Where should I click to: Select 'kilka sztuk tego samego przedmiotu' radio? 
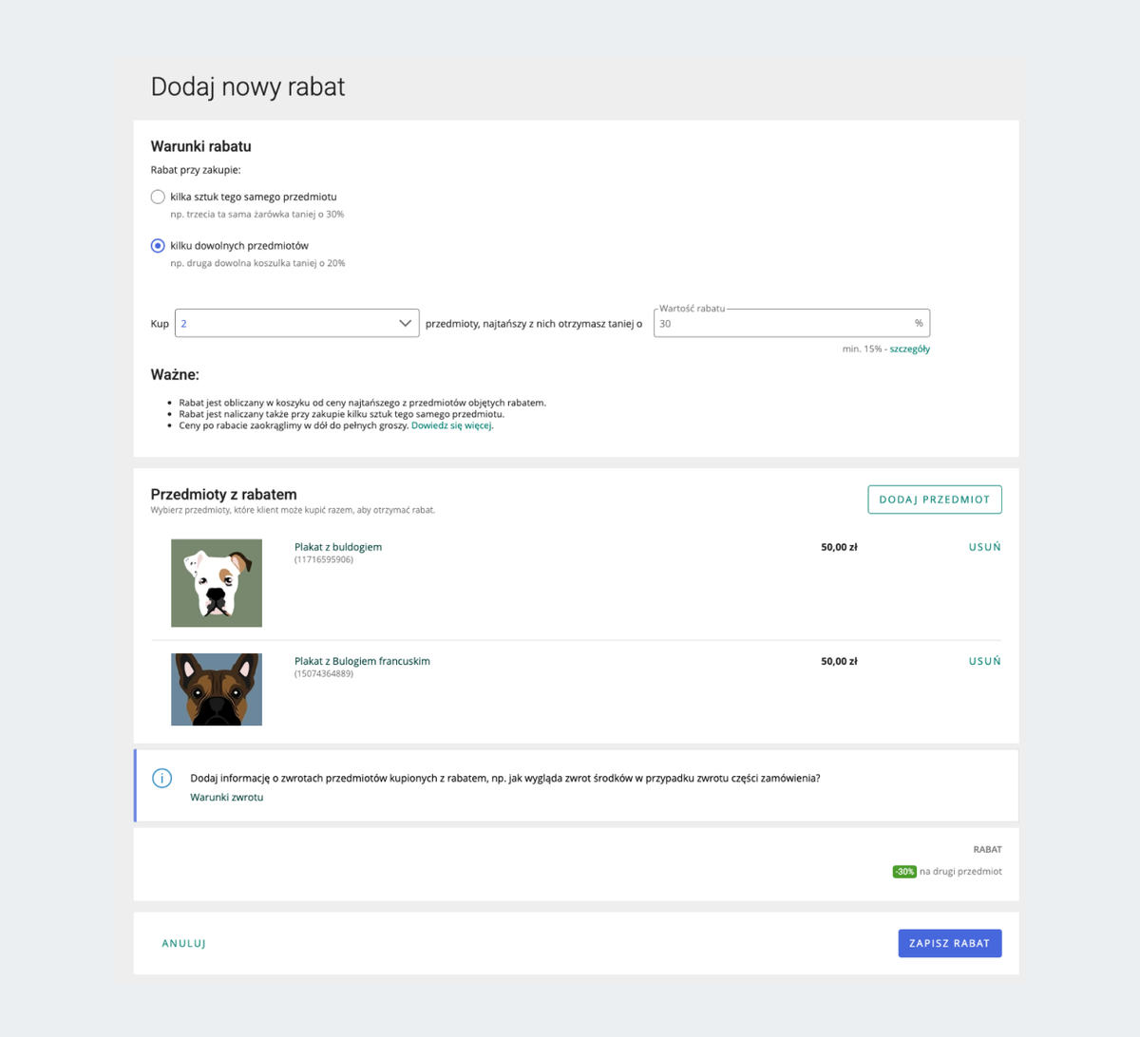click(158, 197)
